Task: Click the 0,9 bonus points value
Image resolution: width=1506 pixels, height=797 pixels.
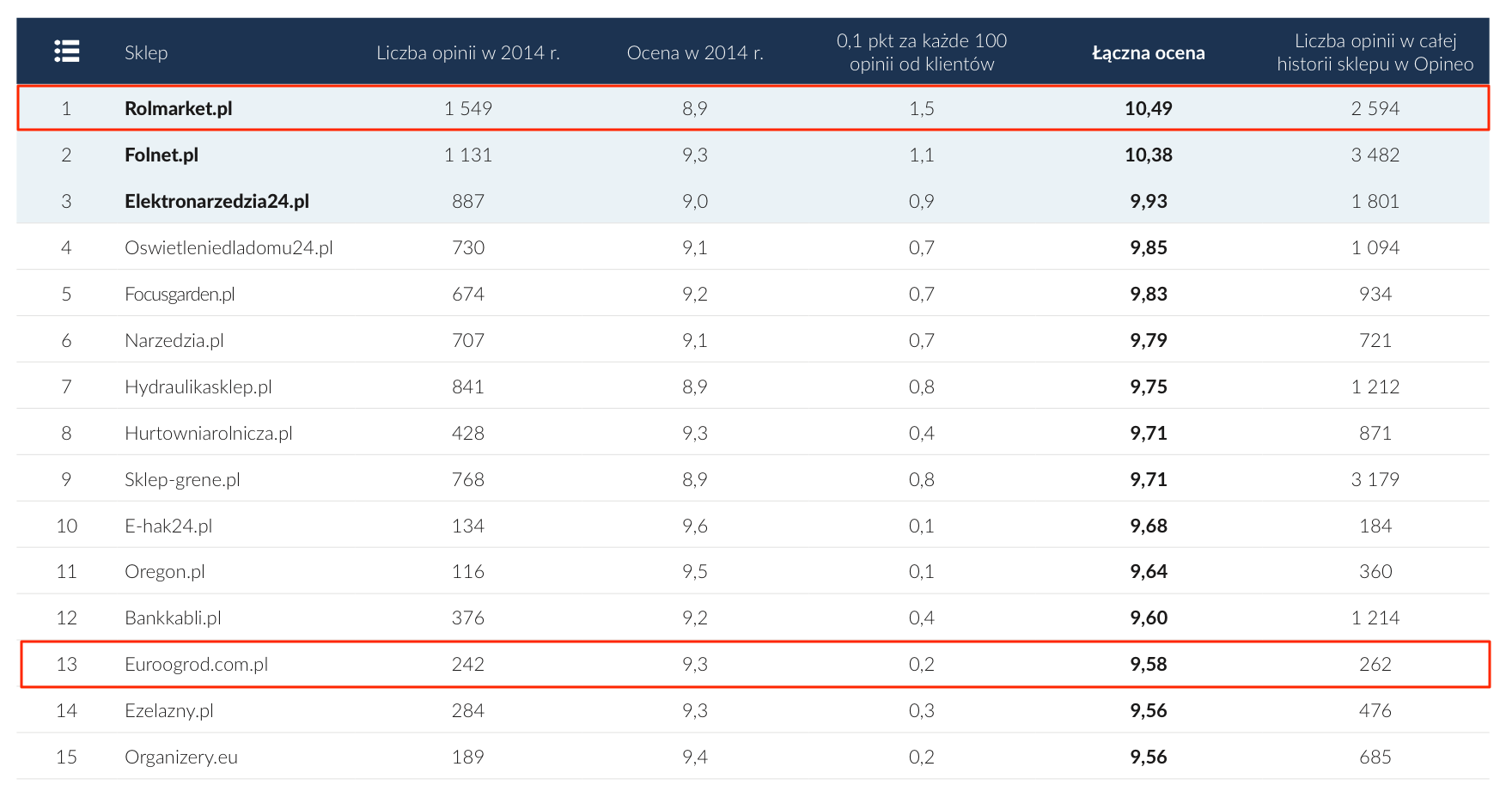Action: click(922, 201)
